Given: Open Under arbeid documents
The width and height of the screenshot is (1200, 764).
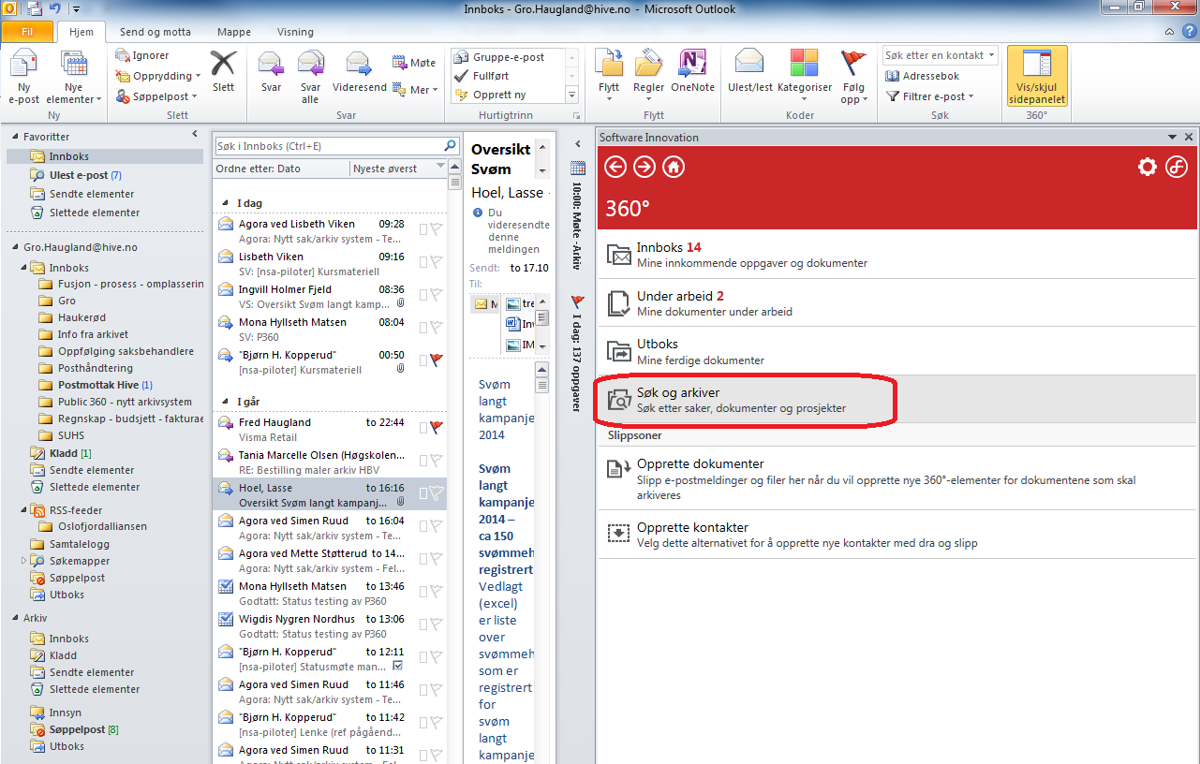Looking at the screenshot, I should (897, 302).
